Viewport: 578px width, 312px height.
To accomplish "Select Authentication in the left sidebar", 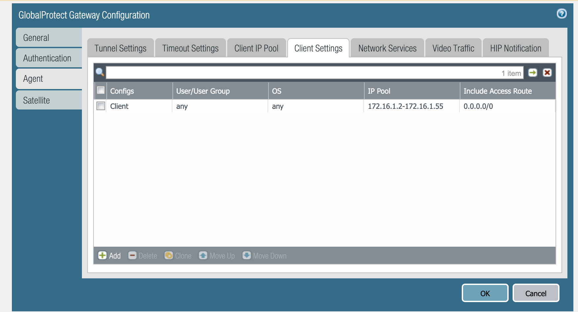I will tap(47, 58).
